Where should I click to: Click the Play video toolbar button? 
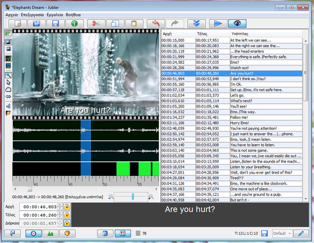pos(218,23)
